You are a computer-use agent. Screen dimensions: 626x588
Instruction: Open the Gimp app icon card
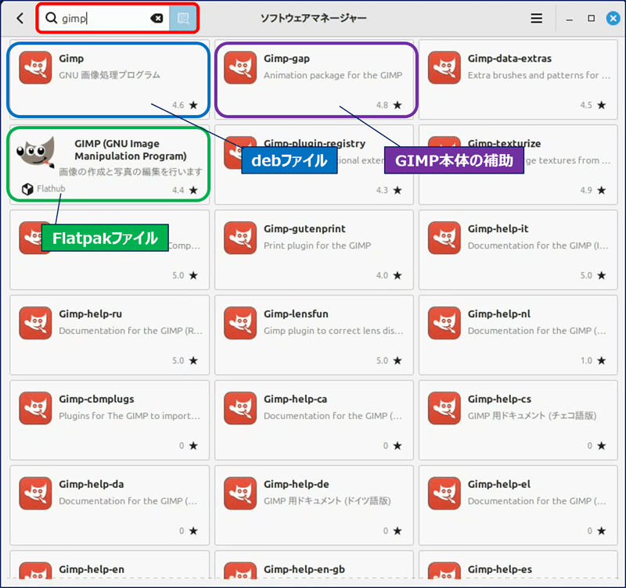(35, 67)
